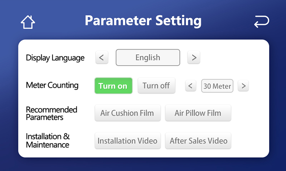
Task: Switch to next display language
Action: click(194, 58)
